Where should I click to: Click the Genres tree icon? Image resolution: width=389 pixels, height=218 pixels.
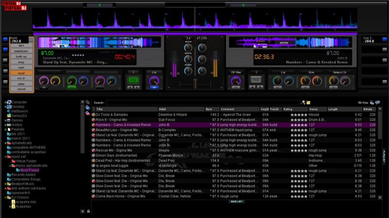coord(9,120)
